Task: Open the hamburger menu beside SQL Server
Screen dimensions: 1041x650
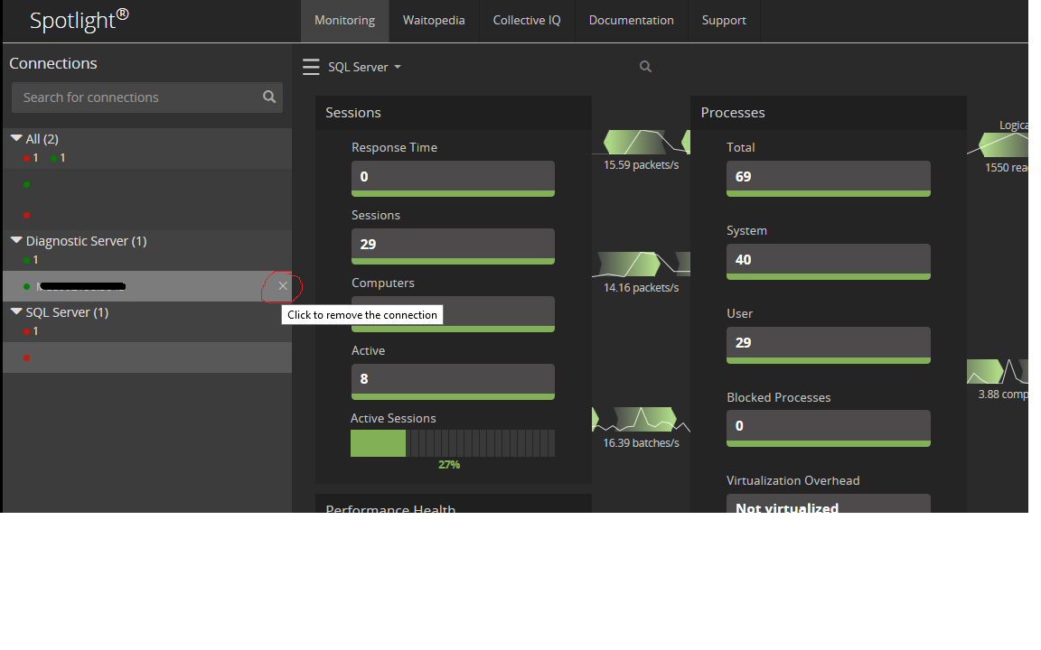Action: pos(311,67)
